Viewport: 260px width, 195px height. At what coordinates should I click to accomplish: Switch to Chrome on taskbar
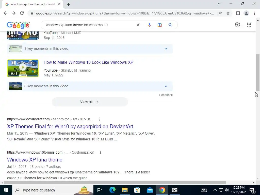[x=162, y=190]
